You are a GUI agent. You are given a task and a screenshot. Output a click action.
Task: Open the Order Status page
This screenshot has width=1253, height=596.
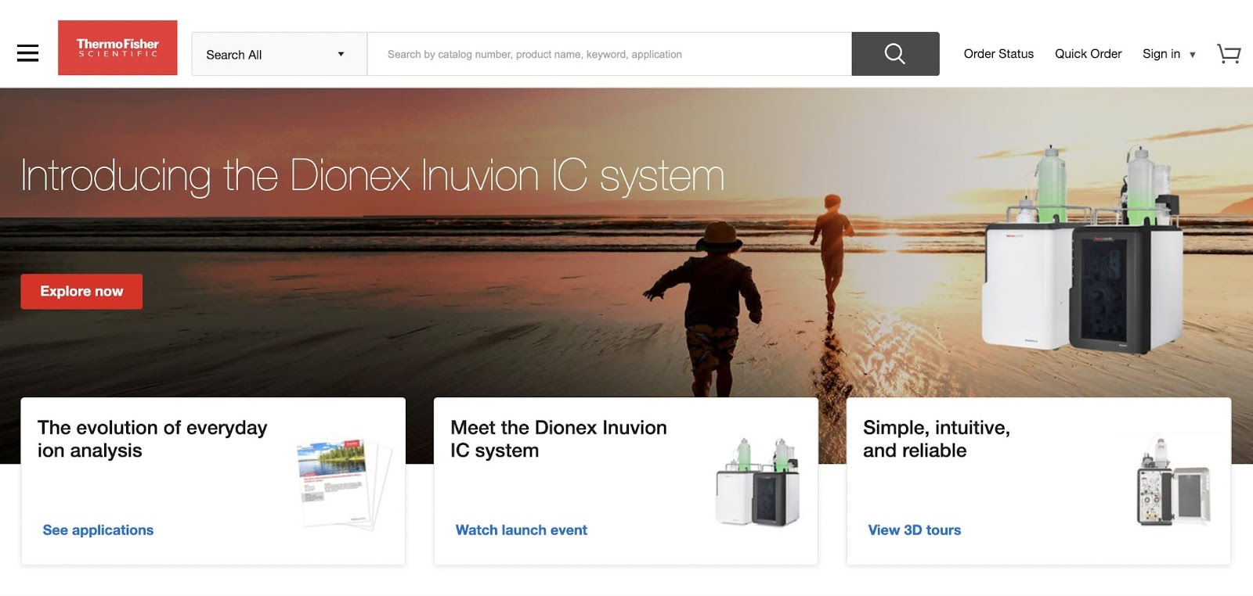click(998, 54)
